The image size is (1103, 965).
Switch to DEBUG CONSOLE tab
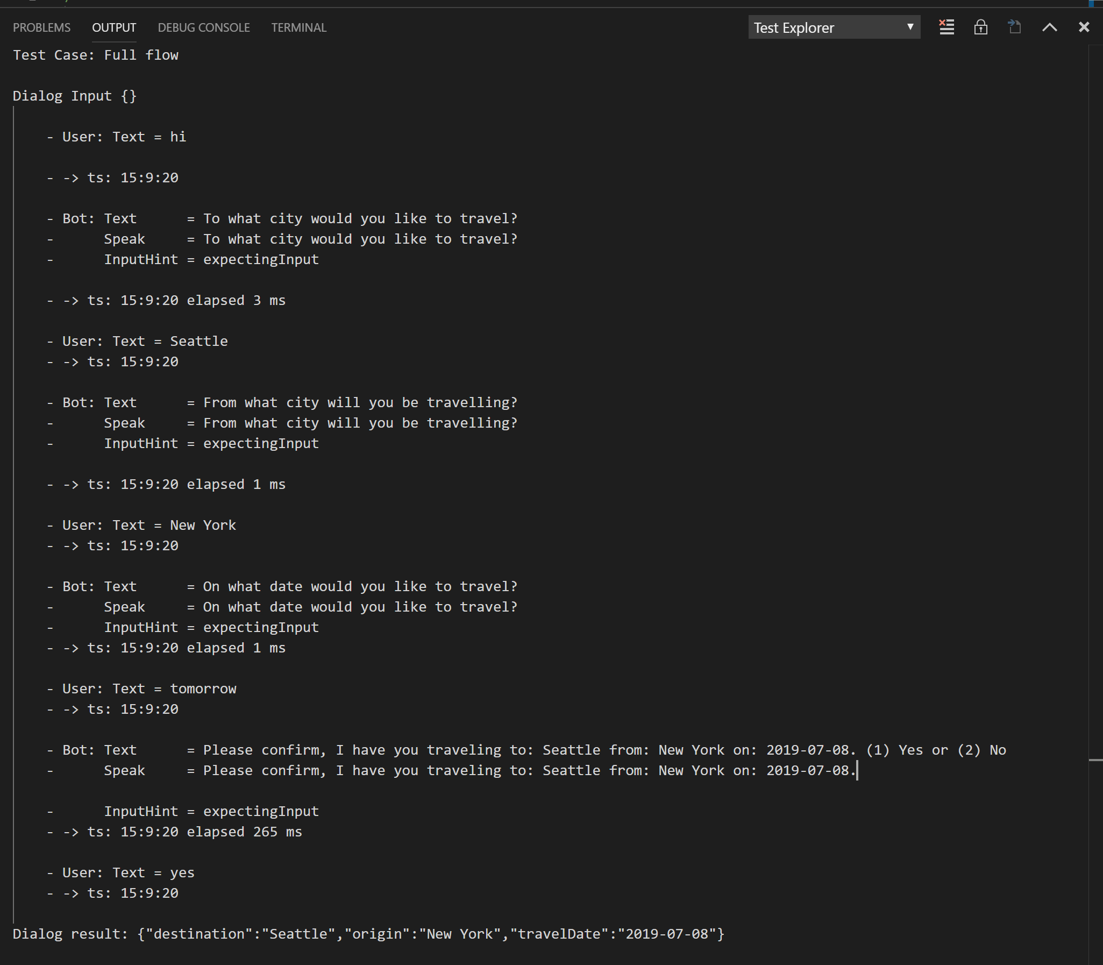203,27
